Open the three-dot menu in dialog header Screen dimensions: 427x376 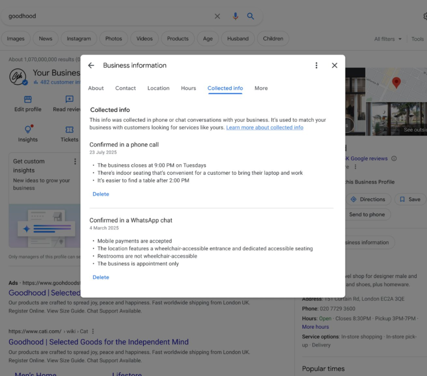point(316,66)
